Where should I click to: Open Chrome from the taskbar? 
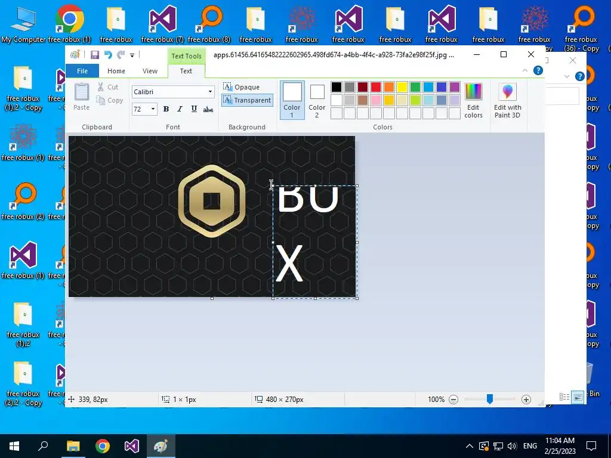point(103,446)
